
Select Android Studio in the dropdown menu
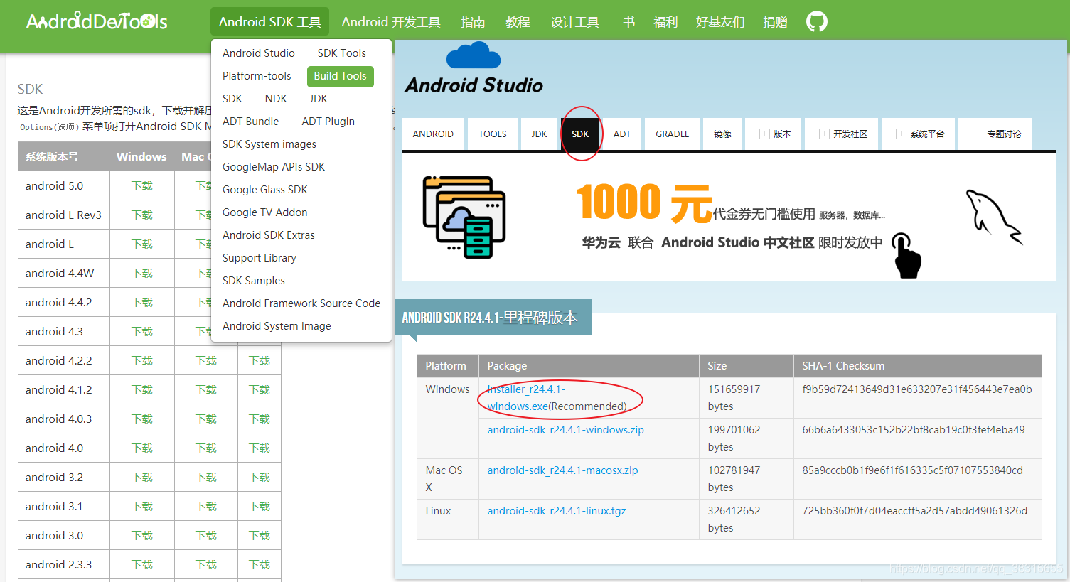[x=258, y=53]
